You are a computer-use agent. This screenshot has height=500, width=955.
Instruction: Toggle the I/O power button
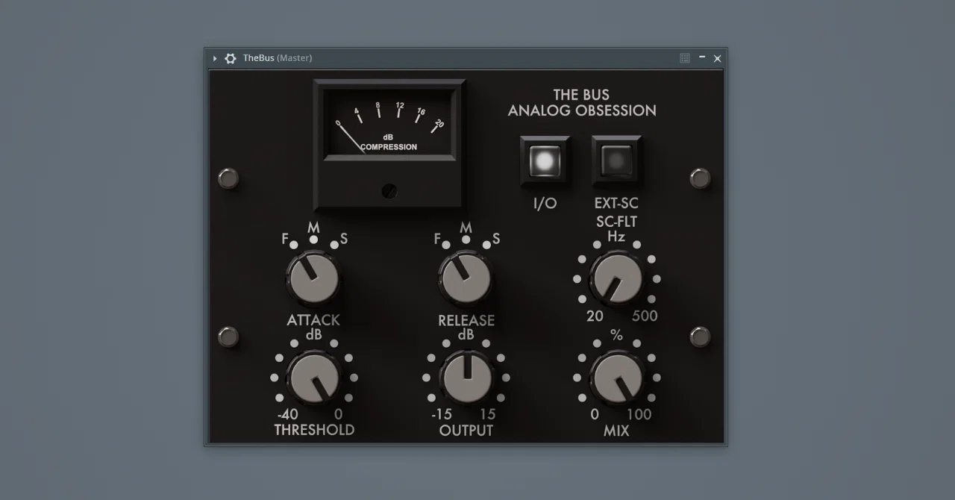pos(545,160)
